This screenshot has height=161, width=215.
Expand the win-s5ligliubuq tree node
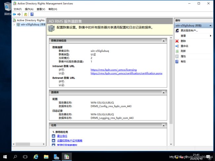point(14,25)
